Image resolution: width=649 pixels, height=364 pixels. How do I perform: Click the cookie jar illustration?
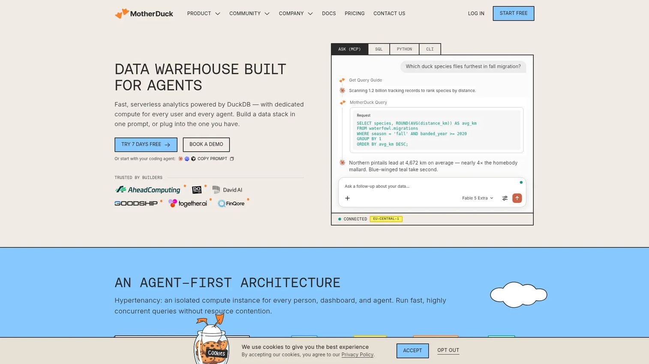(211, 340)
